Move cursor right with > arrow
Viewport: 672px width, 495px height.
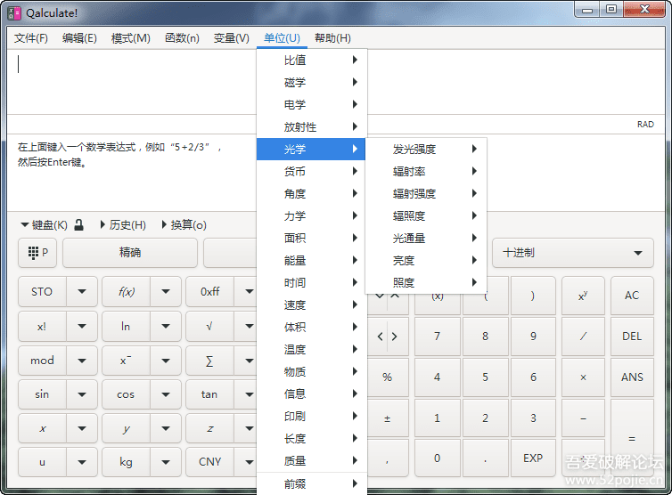395,337
